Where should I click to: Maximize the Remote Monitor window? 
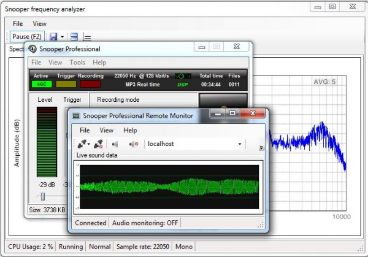[232, 113]
